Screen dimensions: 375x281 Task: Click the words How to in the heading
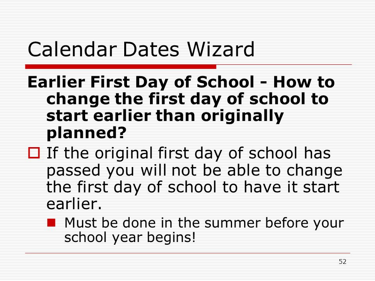pos(304,82)
